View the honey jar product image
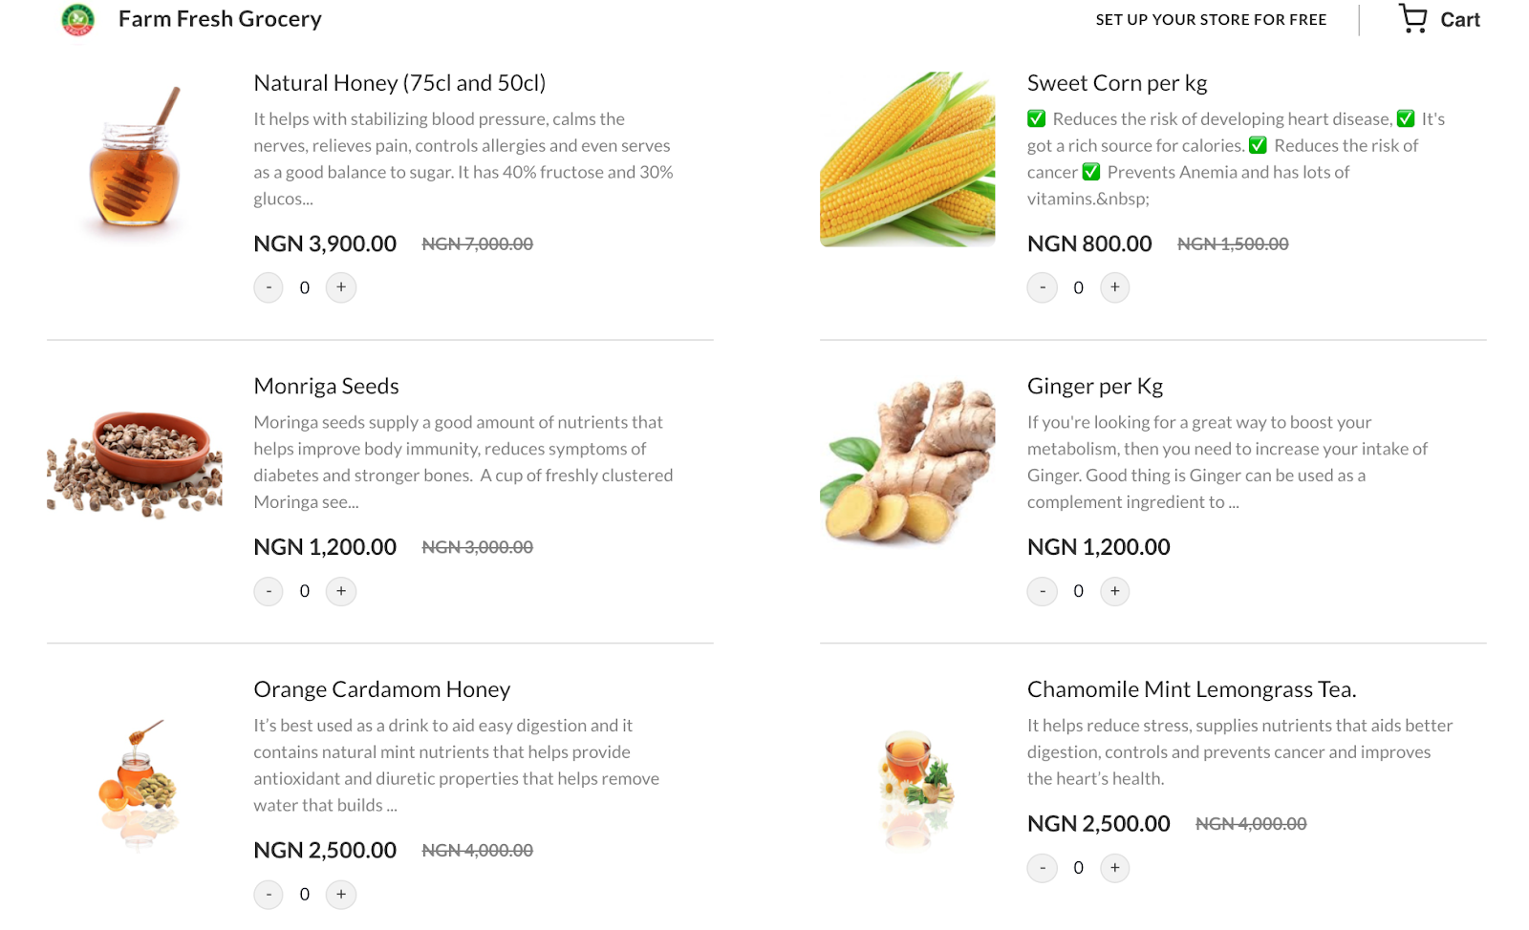The width and height of the screenshot is (1529, 930). (135, 159)
